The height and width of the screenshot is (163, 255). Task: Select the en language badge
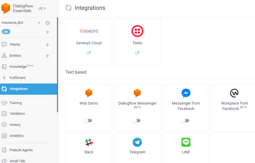[x=6, y=32]
